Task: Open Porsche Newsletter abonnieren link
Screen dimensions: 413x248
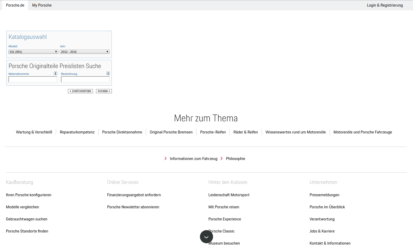Action: click(133, 207)
